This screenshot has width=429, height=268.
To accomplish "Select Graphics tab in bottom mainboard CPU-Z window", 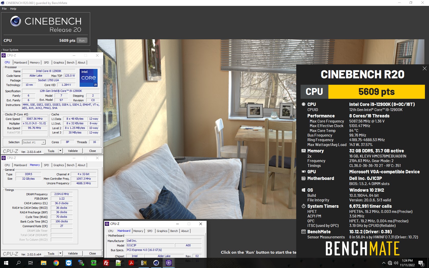I will coord(162,231).
